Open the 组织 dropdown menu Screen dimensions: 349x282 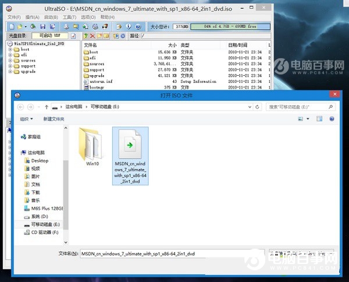pyautogui.click(x=27, y=119)
